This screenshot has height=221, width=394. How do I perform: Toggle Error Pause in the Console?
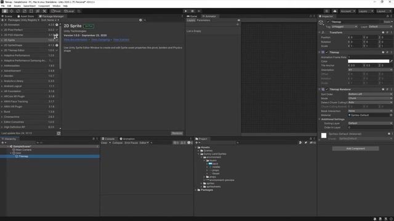[x=131, y=143]
